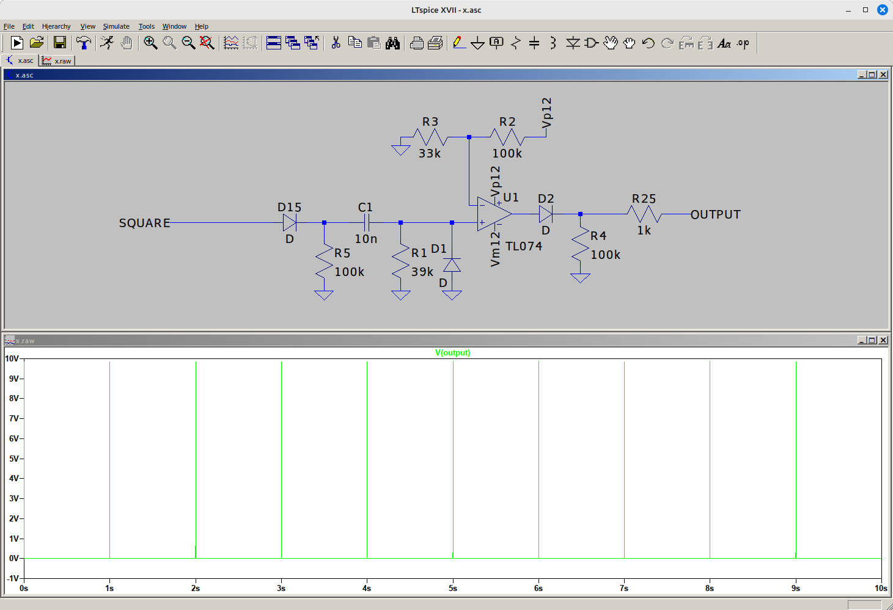The width and height of the screenshot is (893, 610).
Task: Place a Ground symbol from toolbar
Action: 478,43
